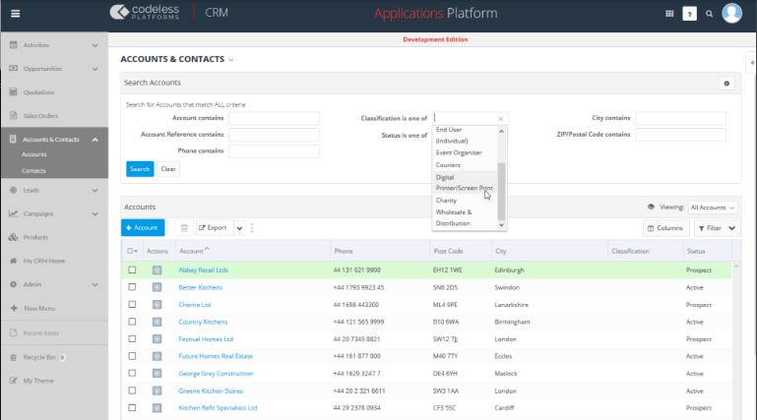
Task: Tick the checkbox for Better Kitchens
Action: [x=132, y=287]
